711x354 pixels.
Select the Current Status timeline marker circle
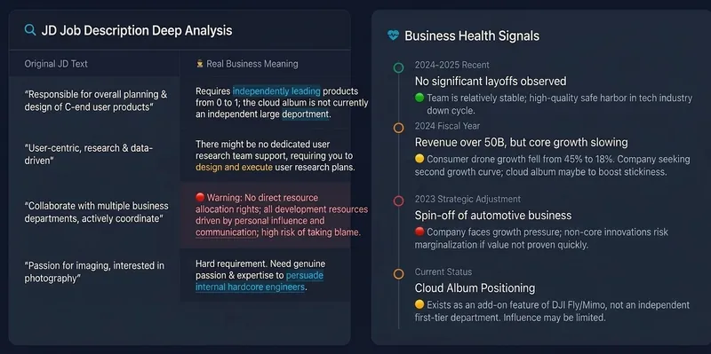(x=398, y=274)
